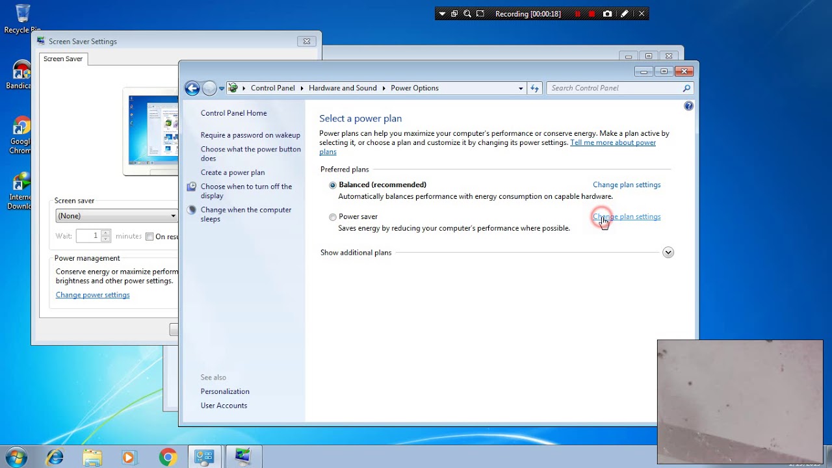Click Create a power plan link
The height and width of the screenshot is (468, 832).
pos(233,172)
